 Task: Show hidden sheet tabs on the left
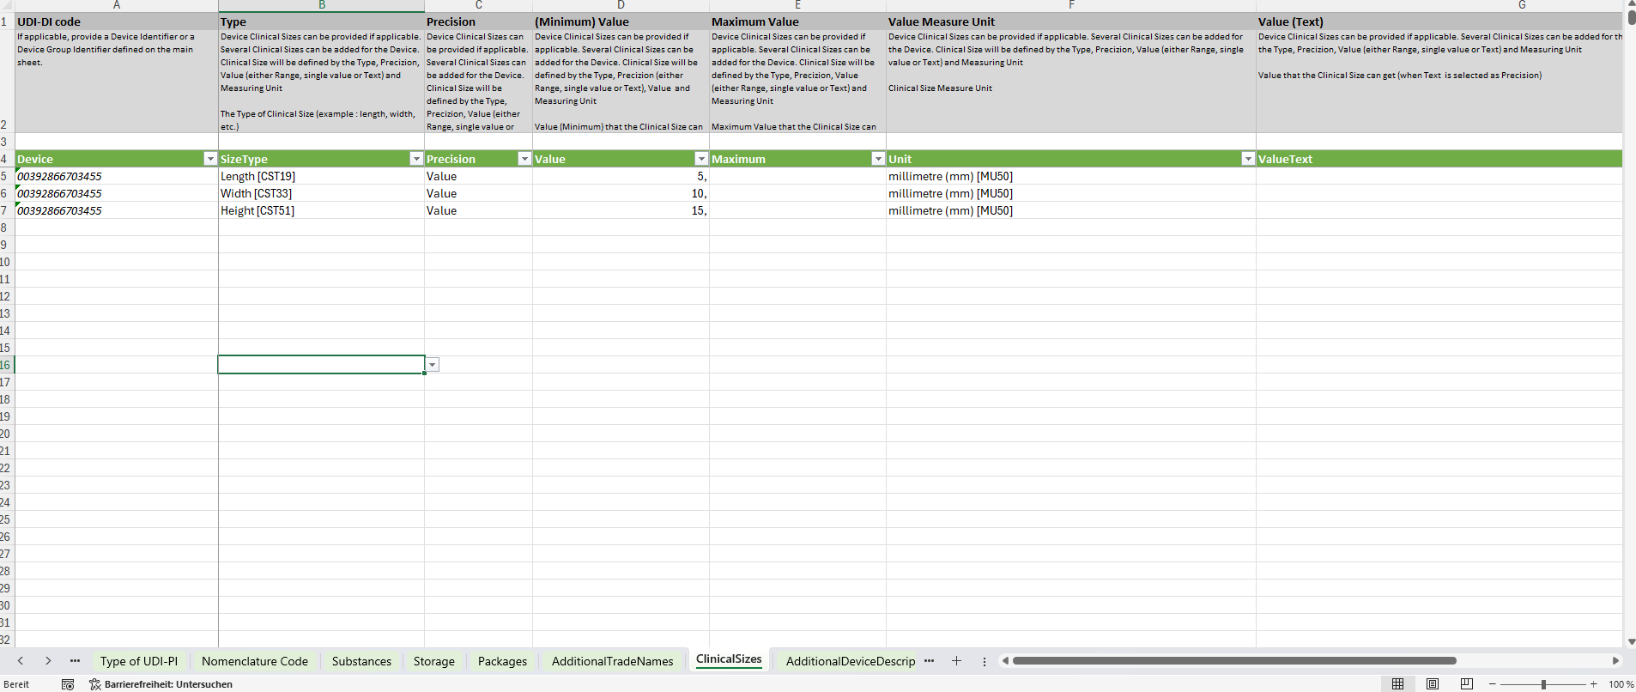point(75,661)
